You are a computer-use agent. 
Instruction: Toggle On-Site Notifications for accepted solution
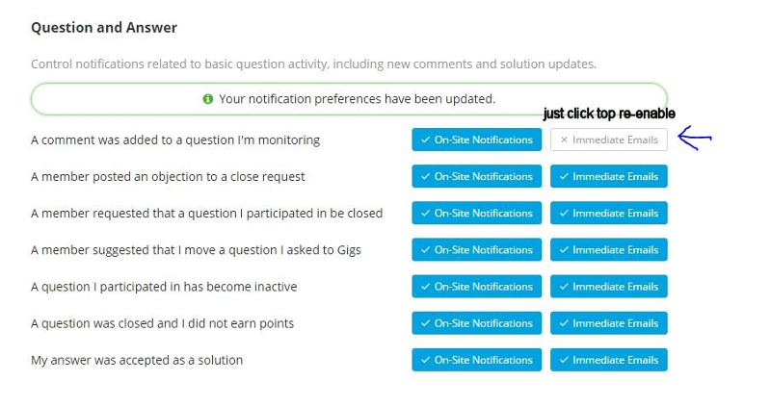(476, 360)
